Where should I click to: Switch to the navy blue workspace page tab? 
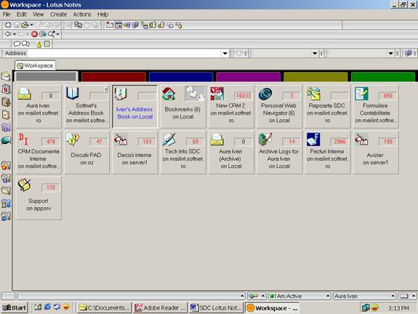(181, 77)
